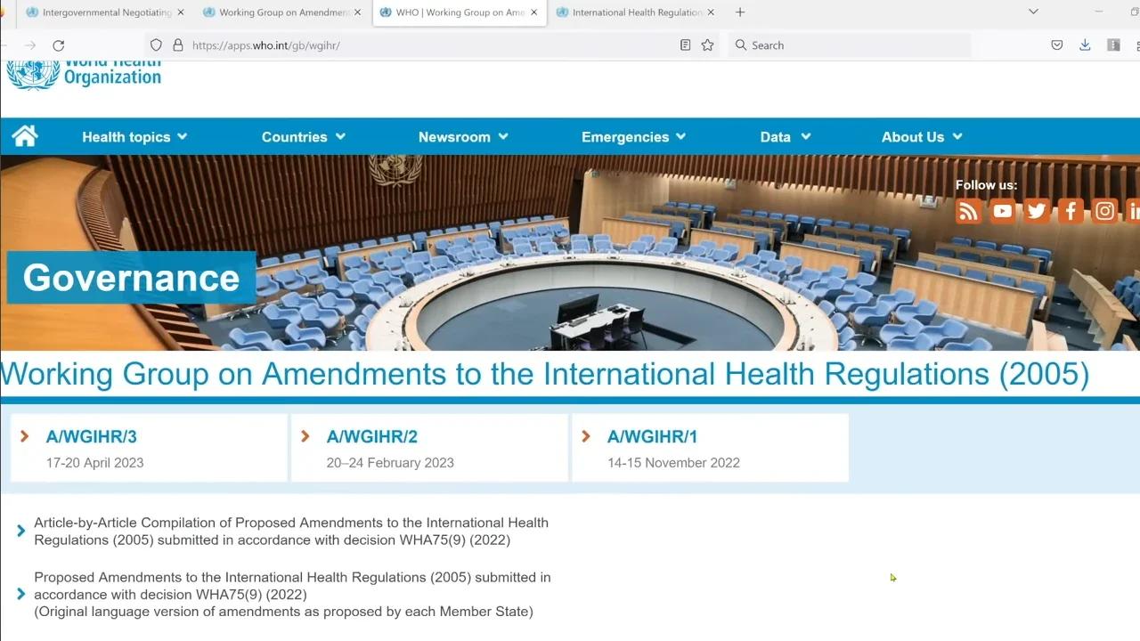Screen dimensions: 1140x641
Task: Open the Downloads icon in toolbar
Action: point(1085,45)
